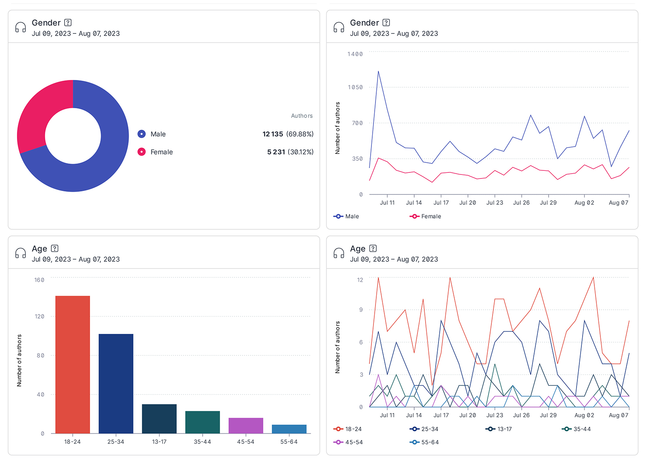
Task: Toggle the 45-54 line series legend
Action: (x=348, y=442)
